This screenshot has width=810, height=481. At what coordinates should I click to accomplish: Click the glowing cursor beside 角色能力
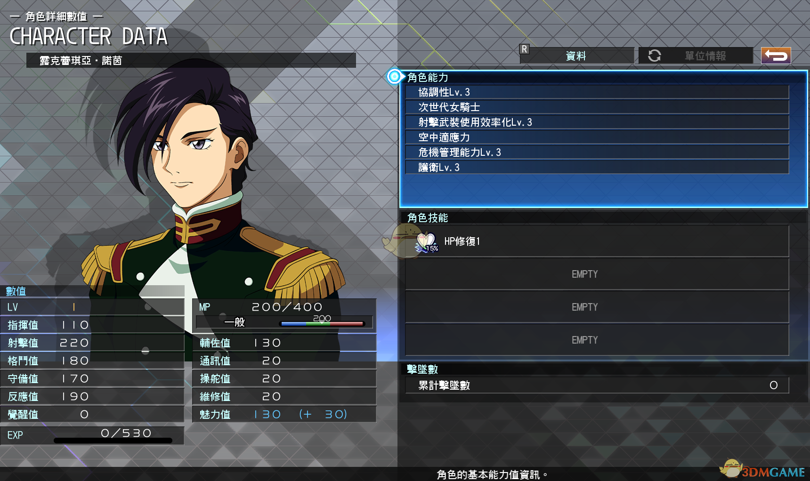395,76
